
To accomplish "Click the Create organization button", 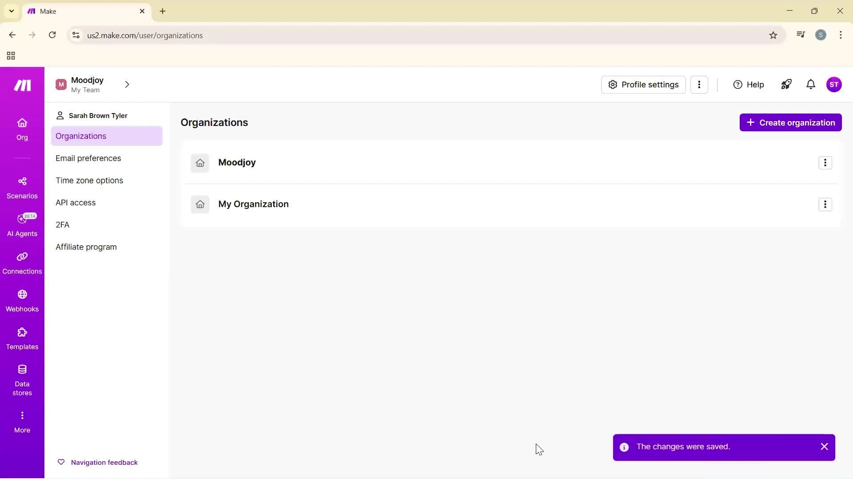I will [x=791, y=122].
